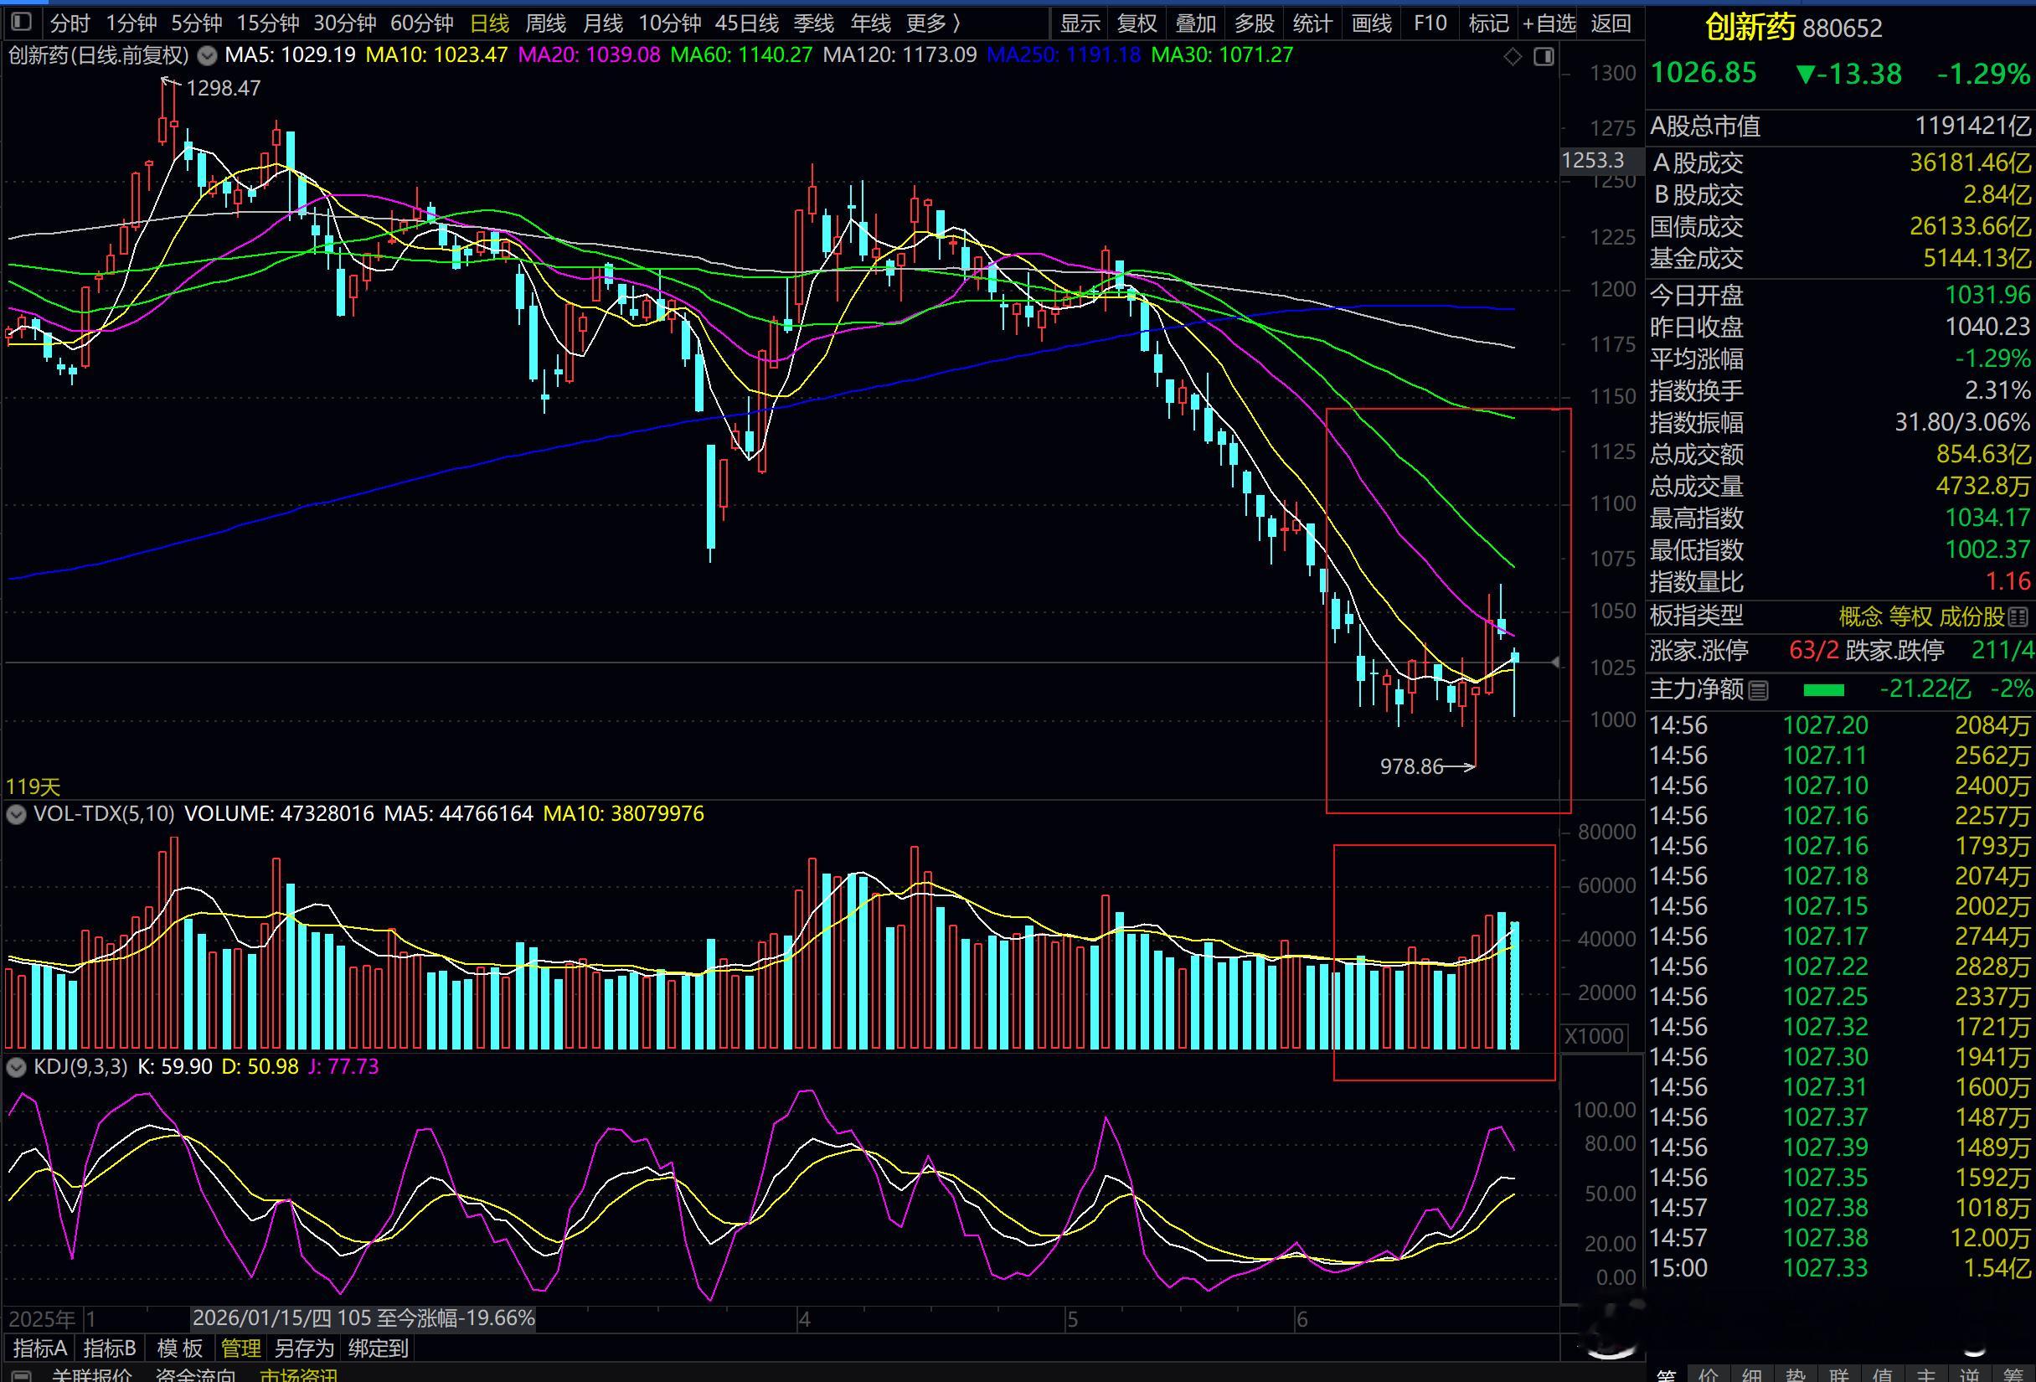Click the 叠加 overlay button
The height and width of the screenshot is (1382, 2036).
(1196, 23)
